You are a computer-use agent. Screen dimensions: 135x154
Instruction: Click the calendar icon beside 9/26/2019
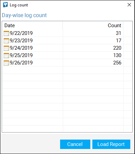[6, 63]
